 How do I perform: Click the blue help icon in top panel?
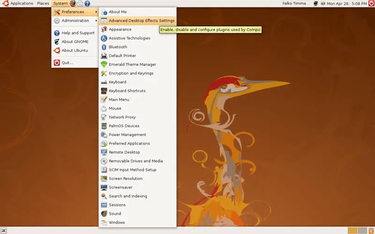(87, 4)
